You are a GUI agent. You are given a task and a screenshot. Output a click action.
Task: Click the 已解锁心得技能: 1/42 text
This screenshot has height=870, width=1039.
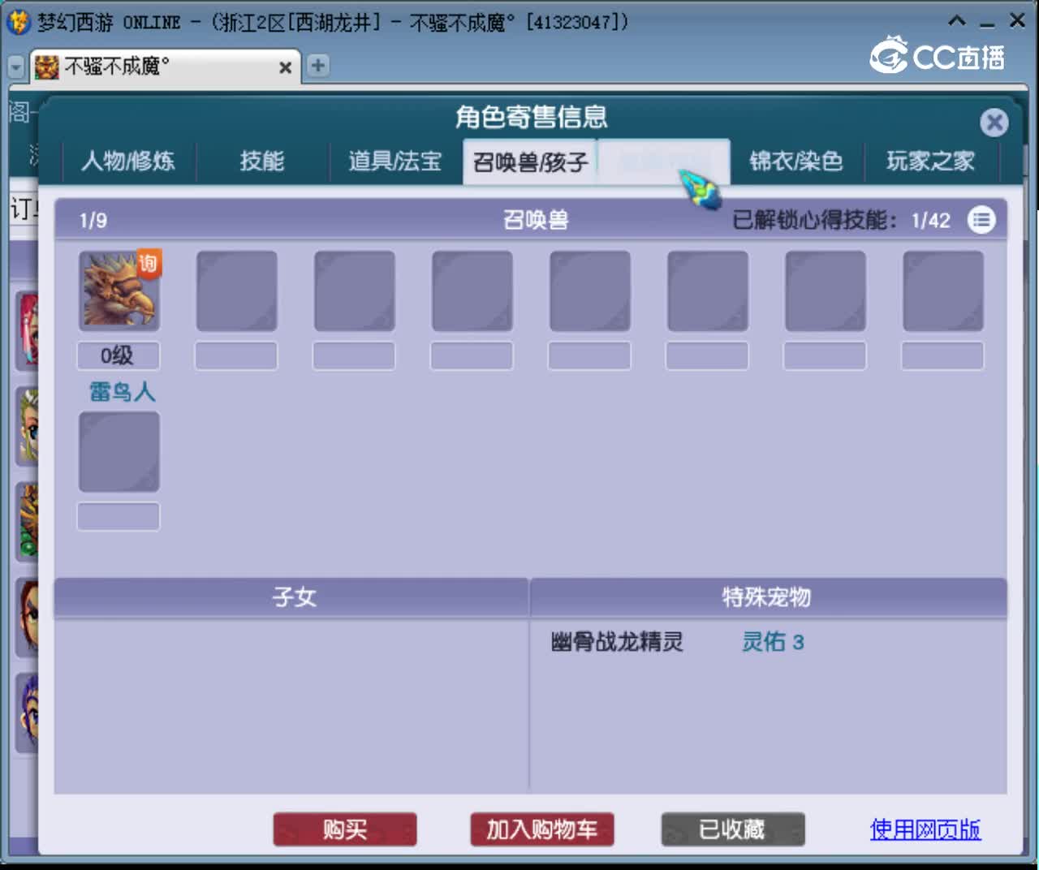pyautogui.click(x=841, y=220)
